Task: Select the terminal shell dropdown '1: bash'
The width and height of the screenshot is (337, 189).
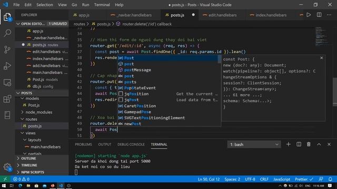Action: [254, 144]
